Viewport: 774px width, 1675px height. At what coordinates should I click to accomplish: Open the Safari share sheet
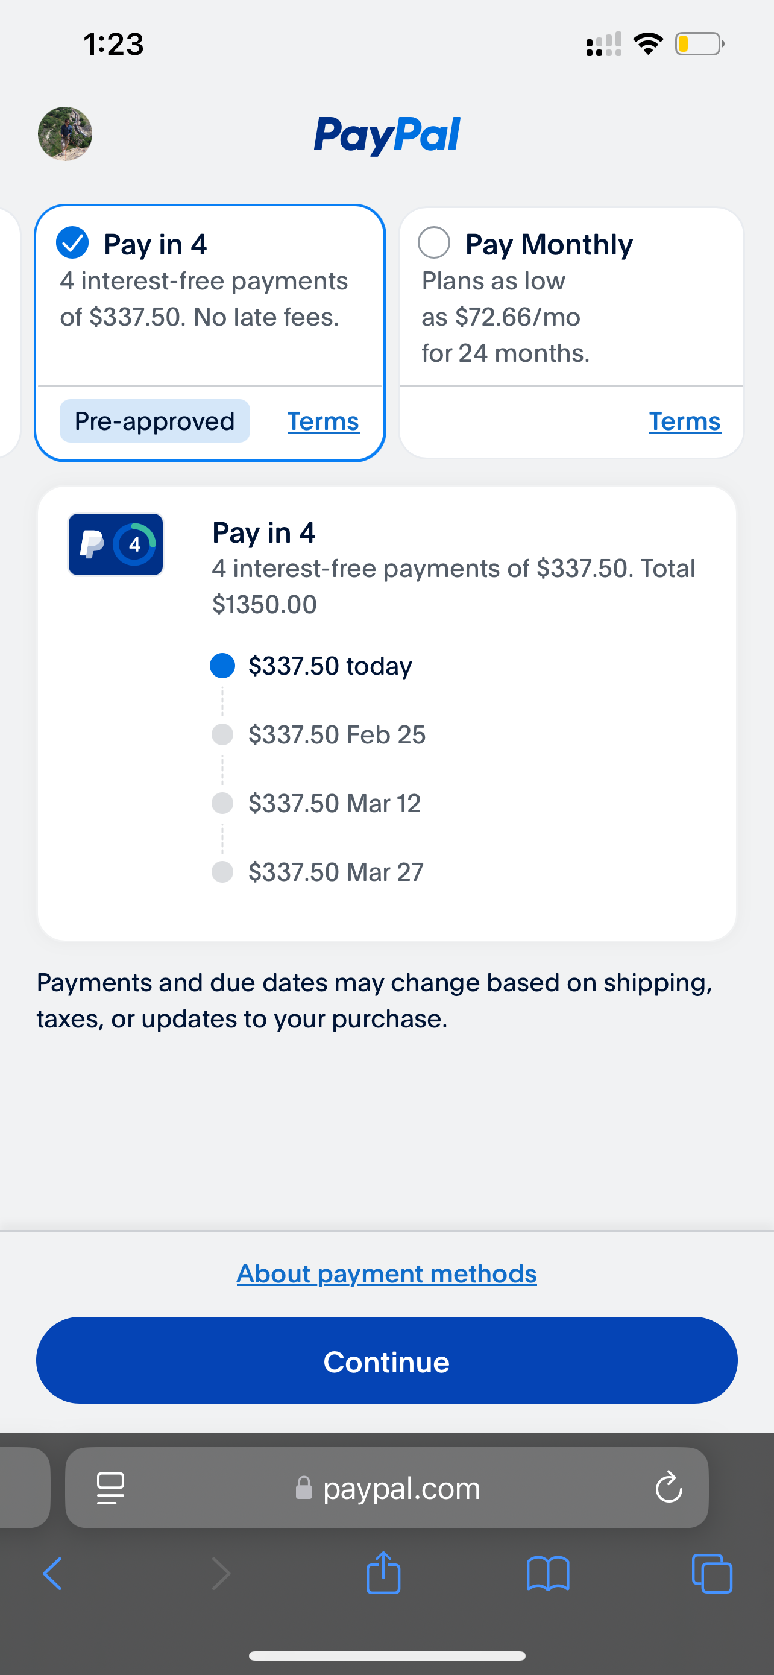pos(383,1574)
